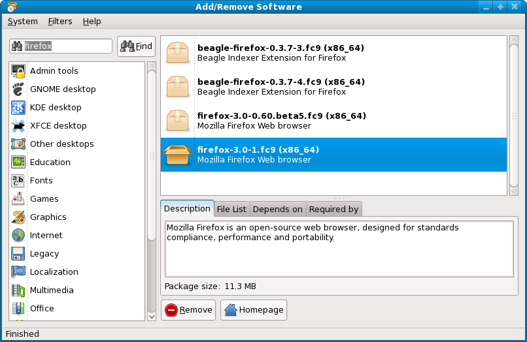This screenshot has width=527, height=342.
Task: Click the Office category icon
Action: pos(18,309)
